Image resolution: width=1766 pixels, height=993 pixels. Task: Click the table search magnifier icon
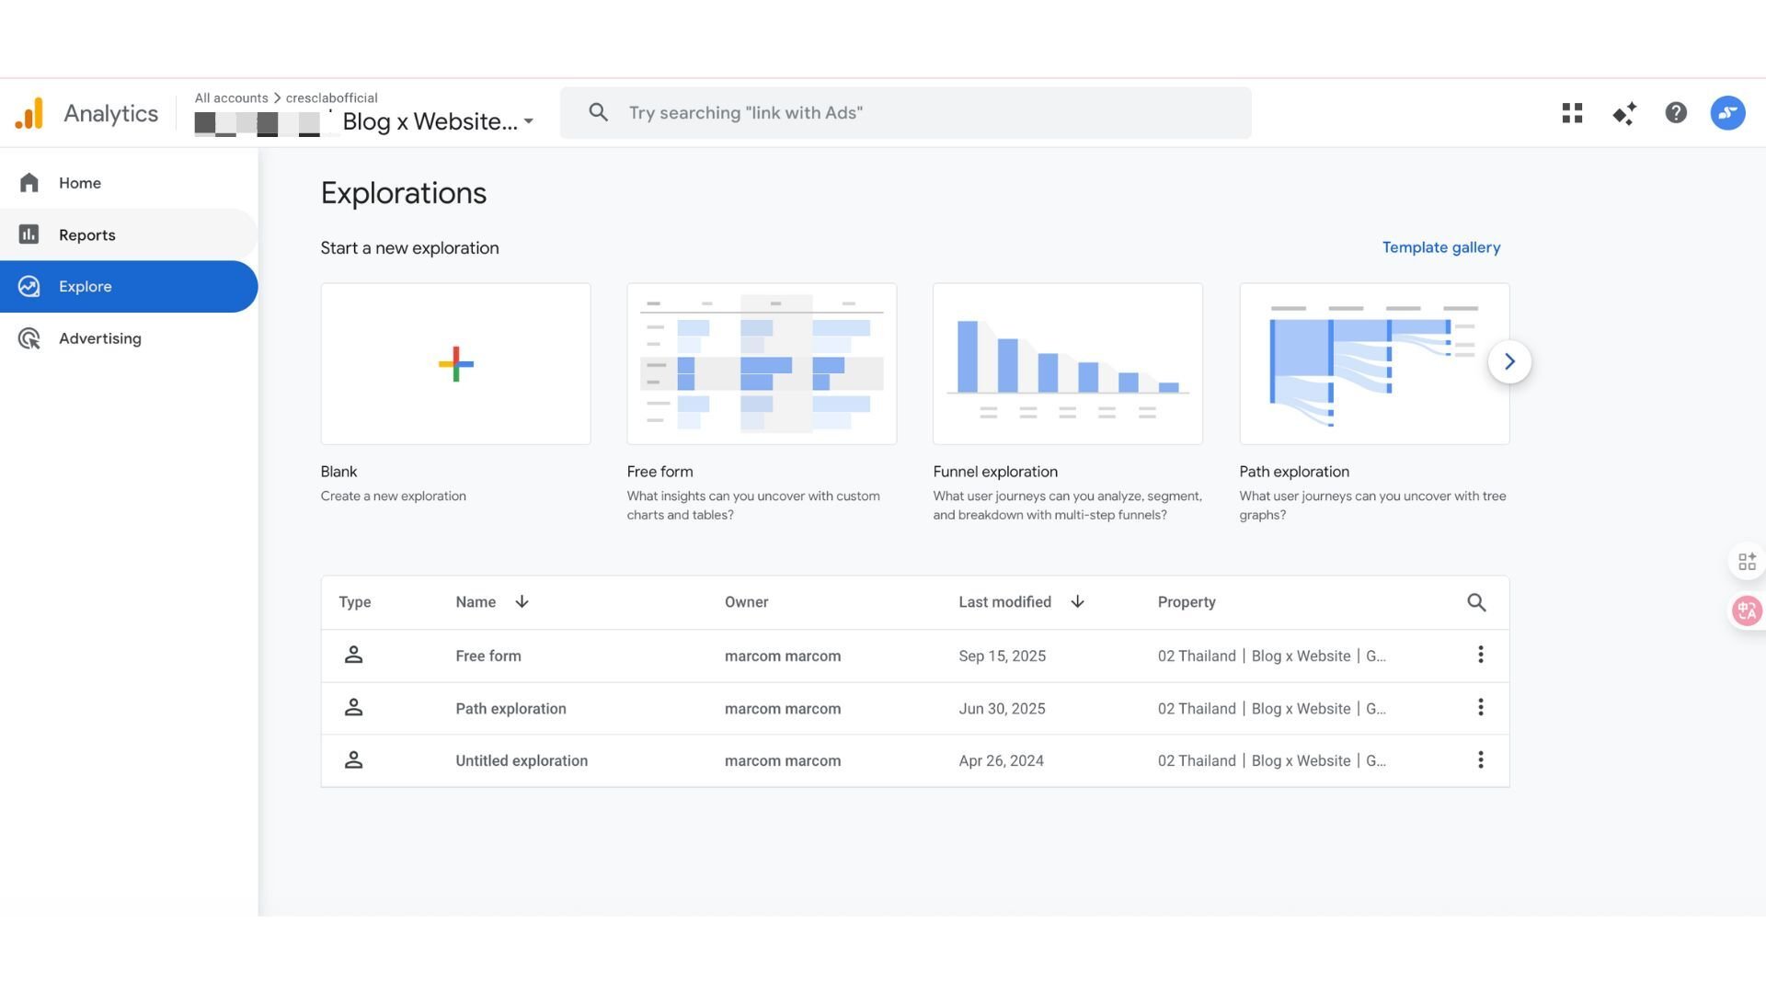pyautogui.click(x=1476, y=602)
